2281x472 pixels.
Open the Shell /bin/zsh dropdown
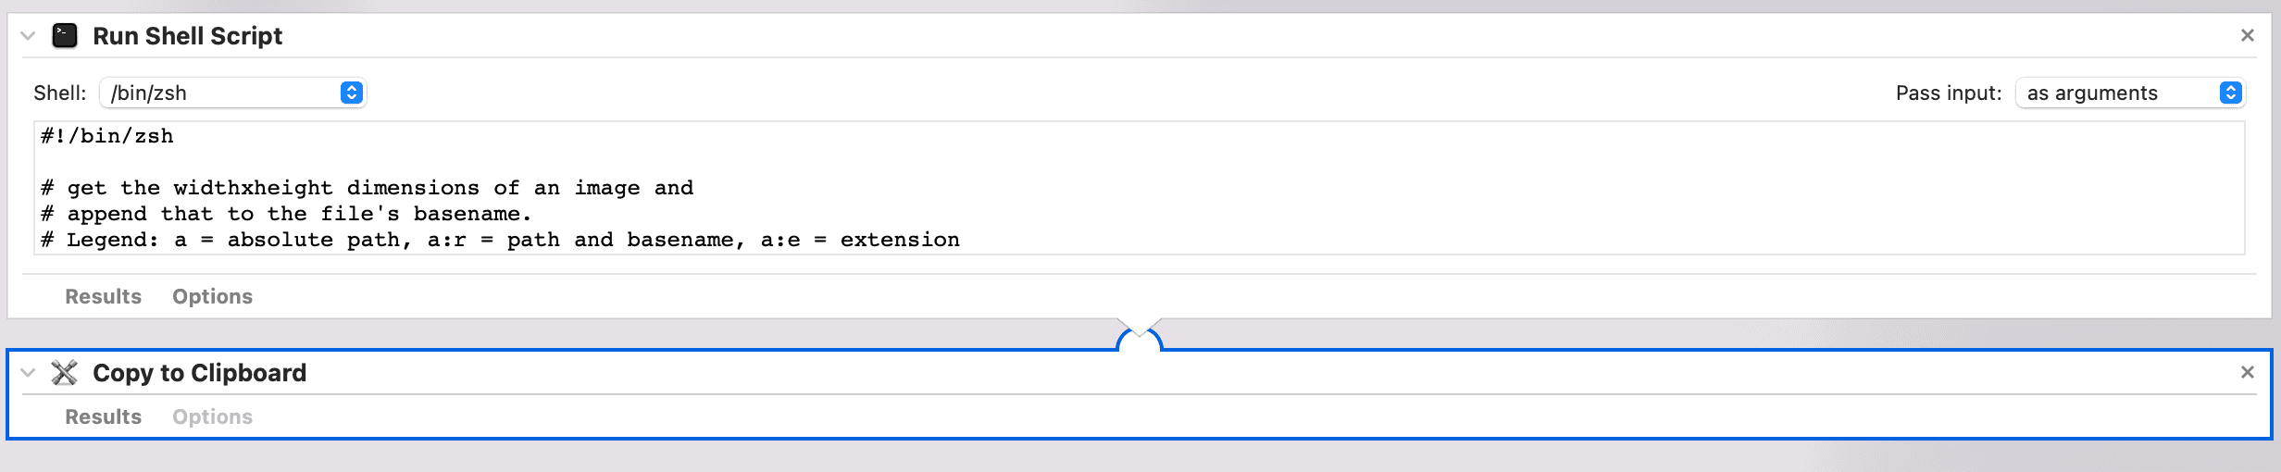[x=233, y=93]
